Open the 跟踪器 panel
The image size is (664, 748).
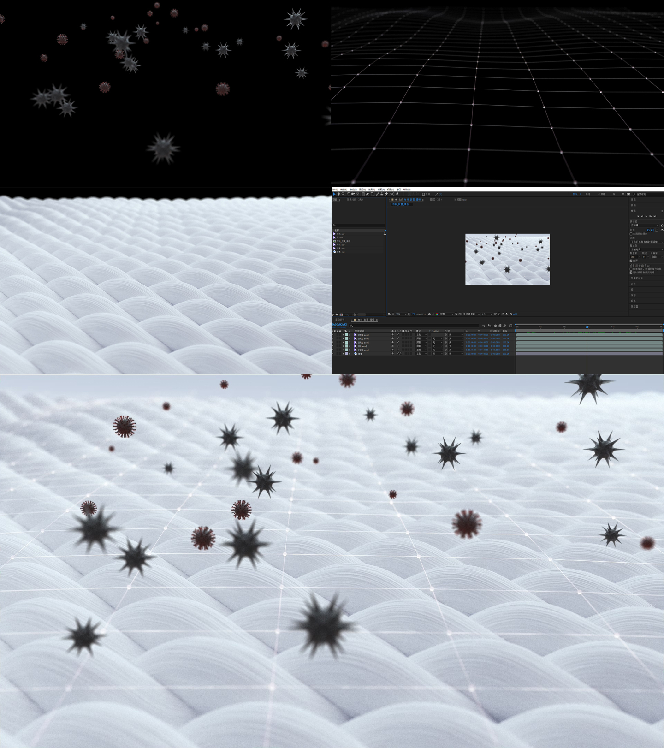[634, 307]
